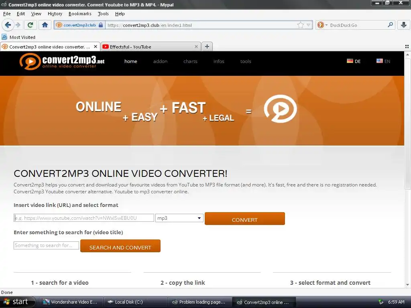Click the convert2mp3.club site identity label
The width and height of the screenshot is (411, 308).
pos(79,25)
